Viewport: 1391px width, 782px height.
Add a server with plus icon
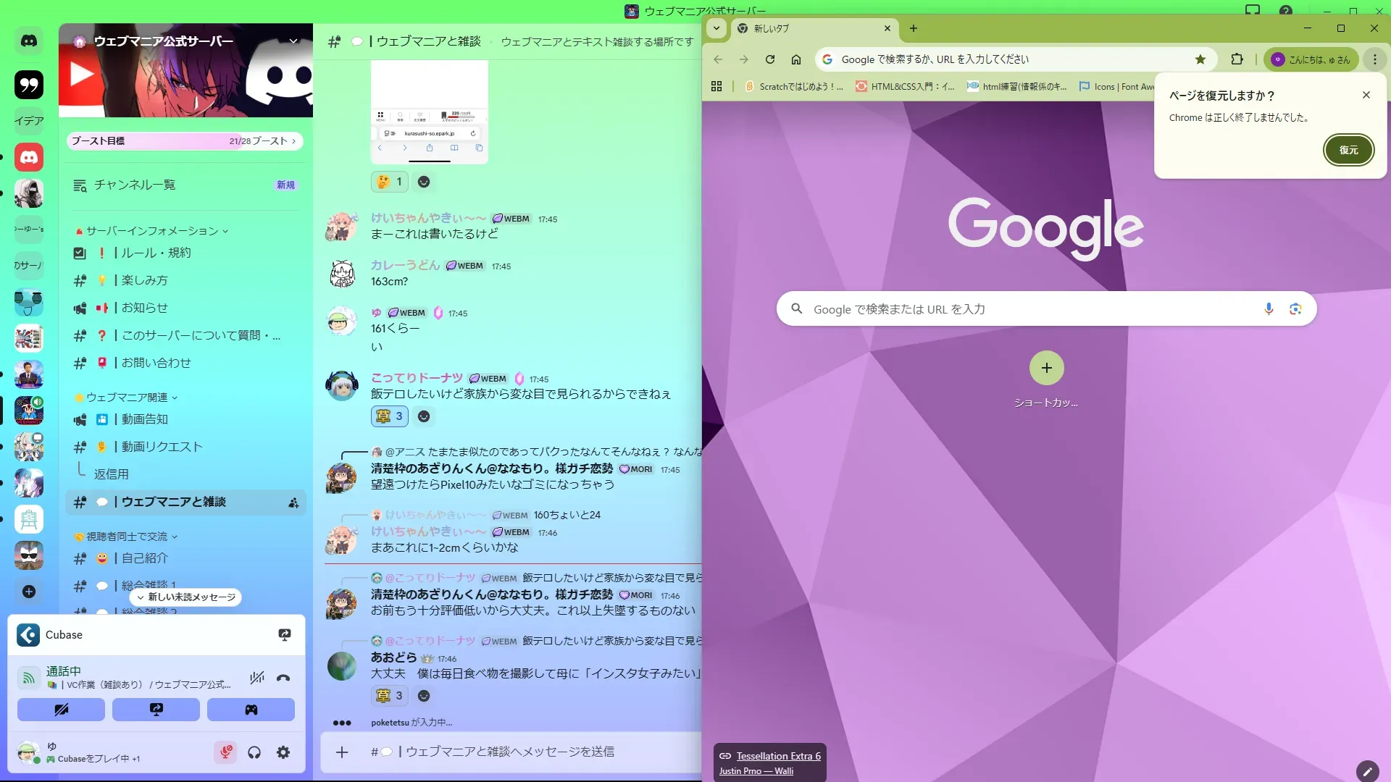[x=29, y=592]
